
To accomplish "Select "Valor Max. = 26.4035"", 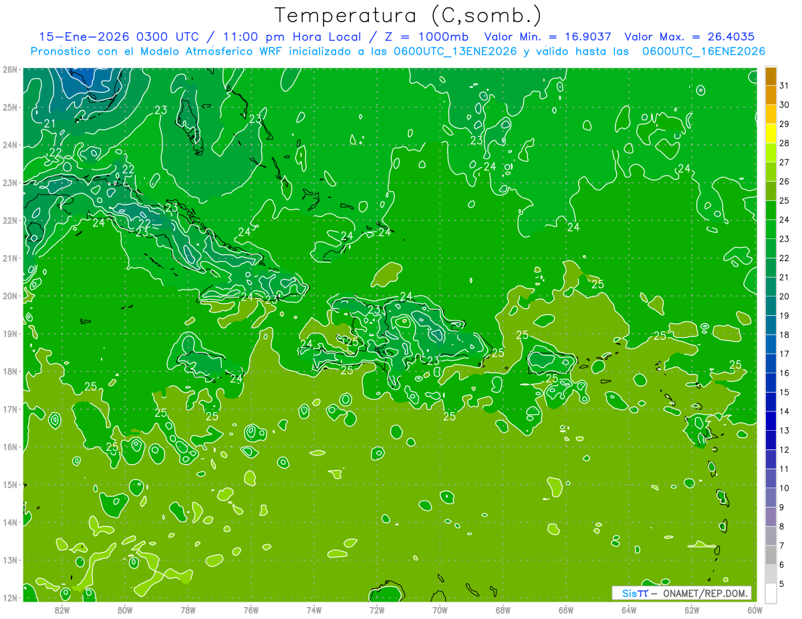I will [x=690, y=37].
